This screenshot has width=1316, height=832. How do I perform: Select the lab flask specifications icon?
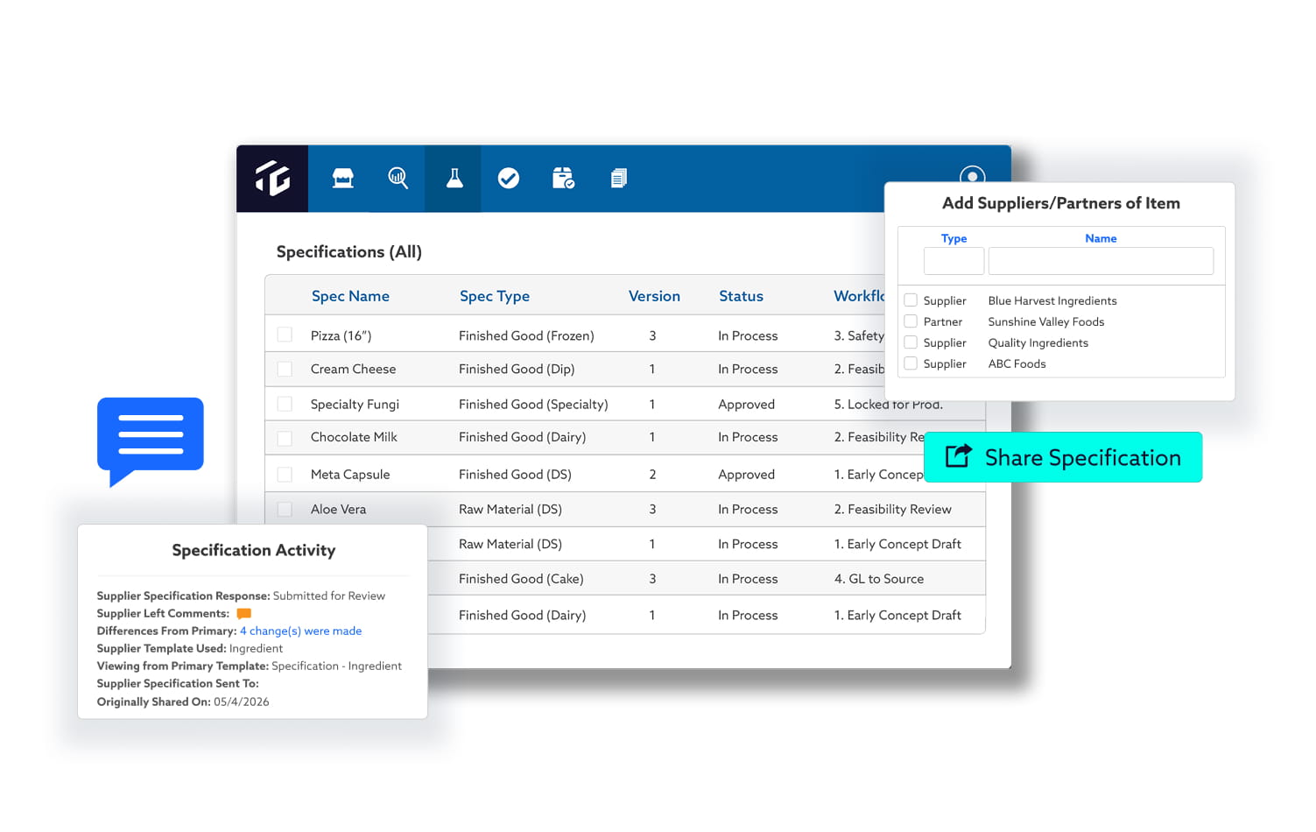pyautogui.click(x=454, y=179)
